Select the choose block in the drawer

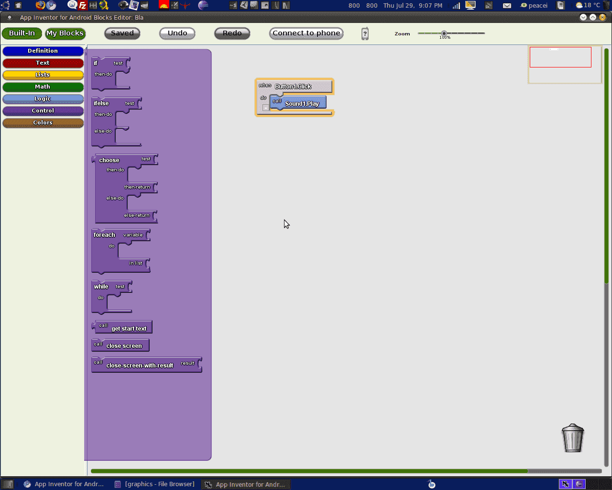pyautogui.click(x=110, y=189)
